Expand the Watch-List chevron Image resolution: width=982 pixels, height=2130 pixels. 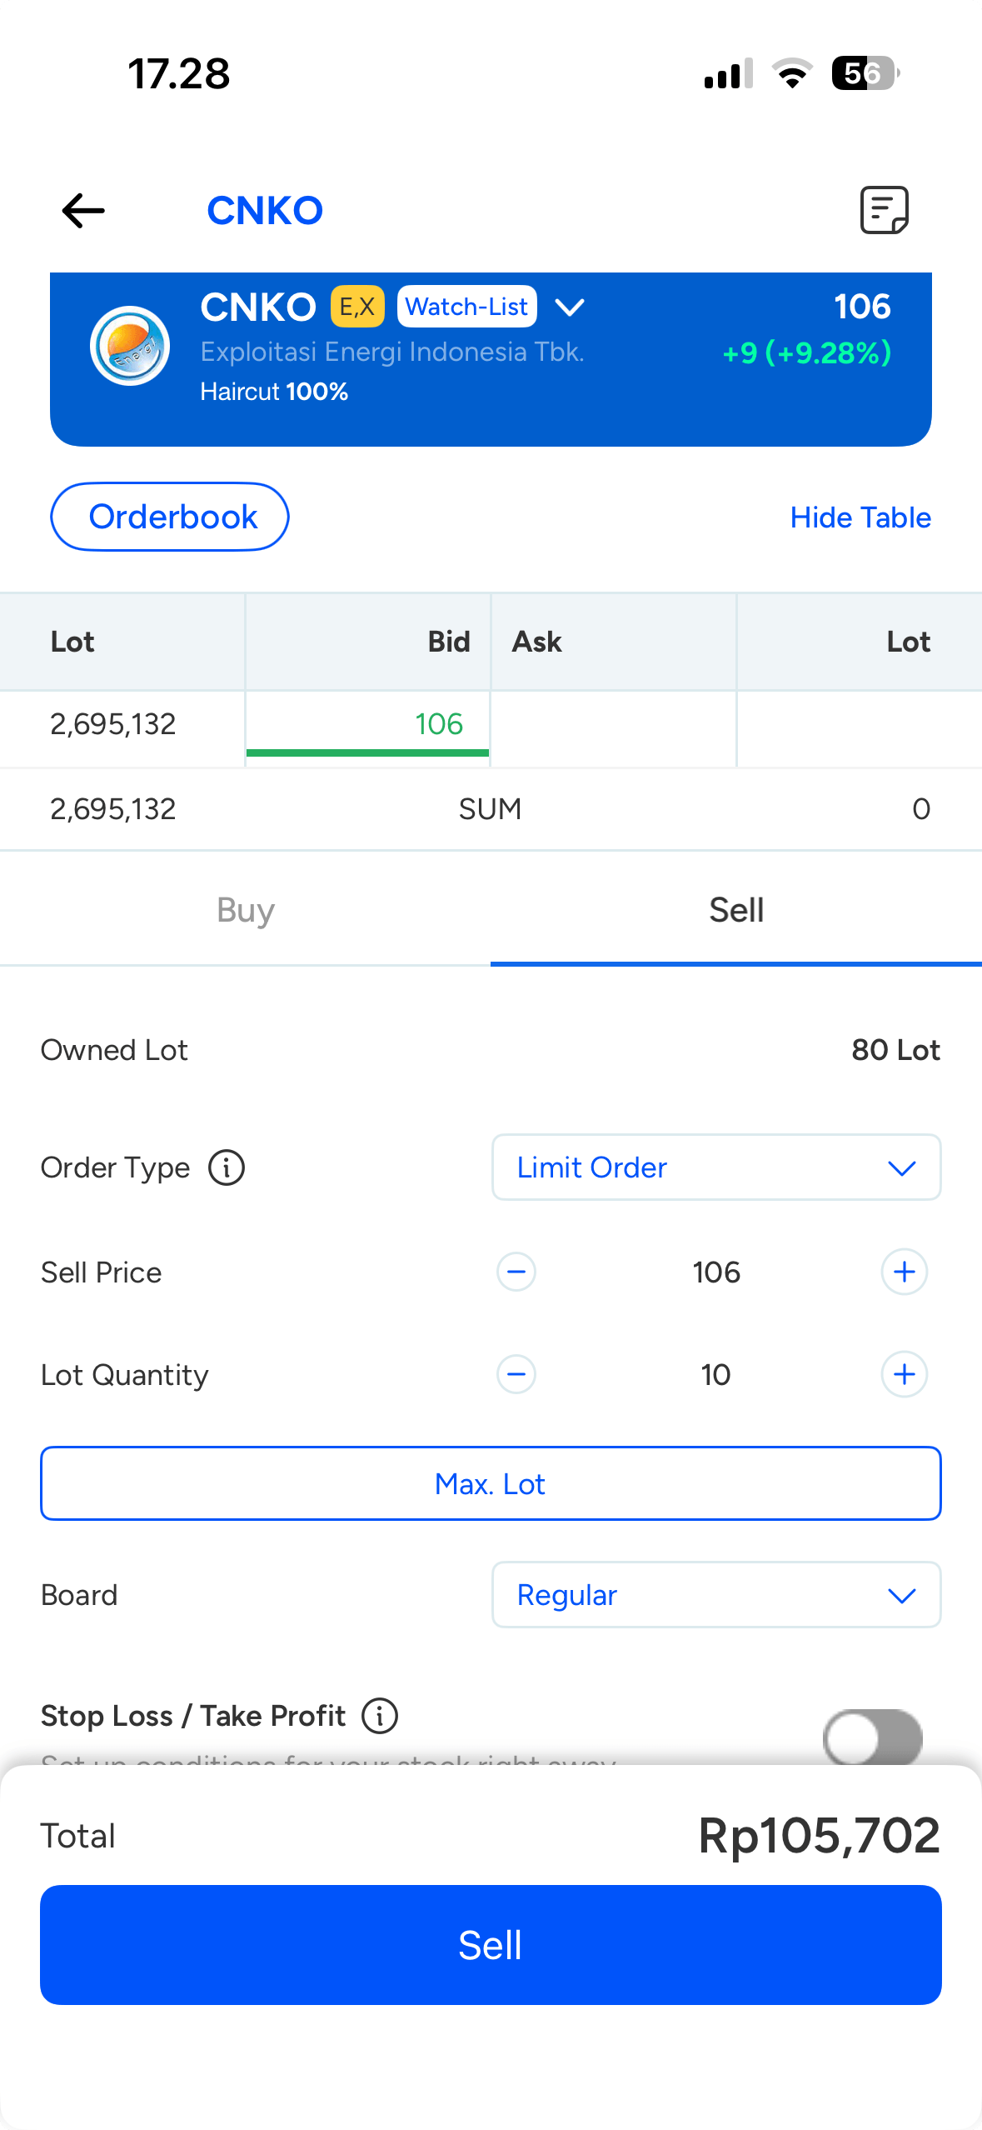(x=570, y=308)
